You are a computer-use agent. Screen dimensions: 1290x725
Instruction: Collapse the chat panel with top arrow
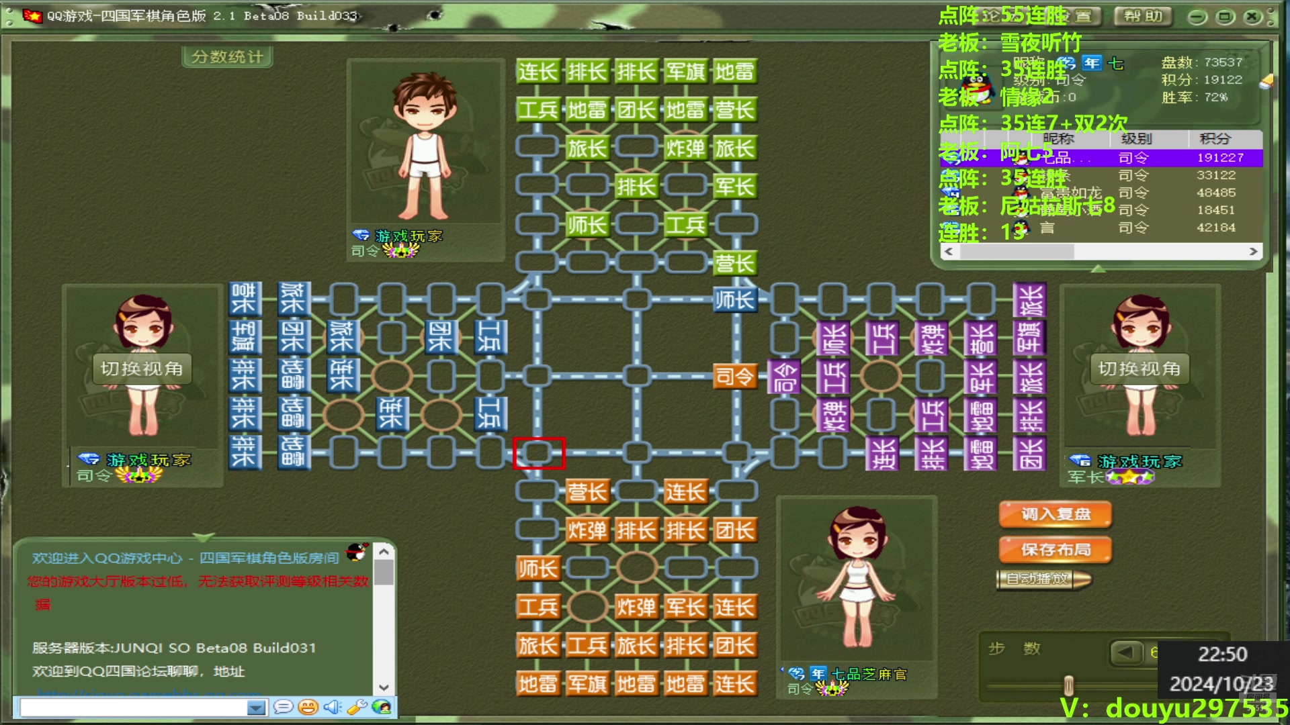[204, 537]
